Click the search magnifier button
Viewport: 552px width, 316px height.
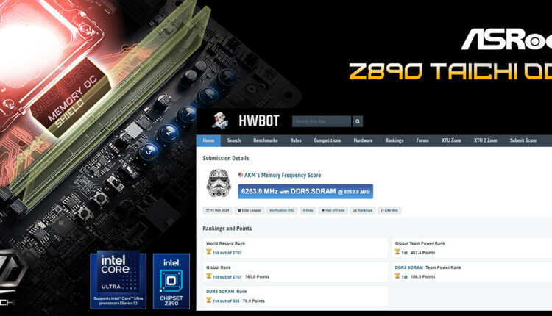pyautogui.click(x=358, y=121)
